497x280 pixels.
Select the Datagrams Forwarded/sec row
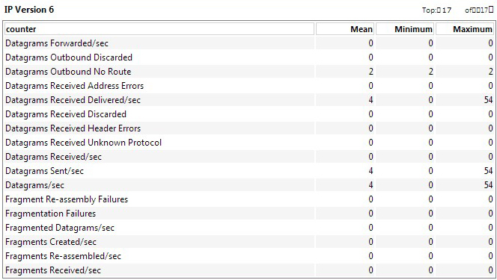(248, 43)
